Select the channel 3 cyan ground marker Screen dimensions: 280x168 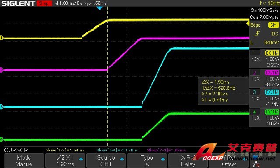tap(2, 107)
